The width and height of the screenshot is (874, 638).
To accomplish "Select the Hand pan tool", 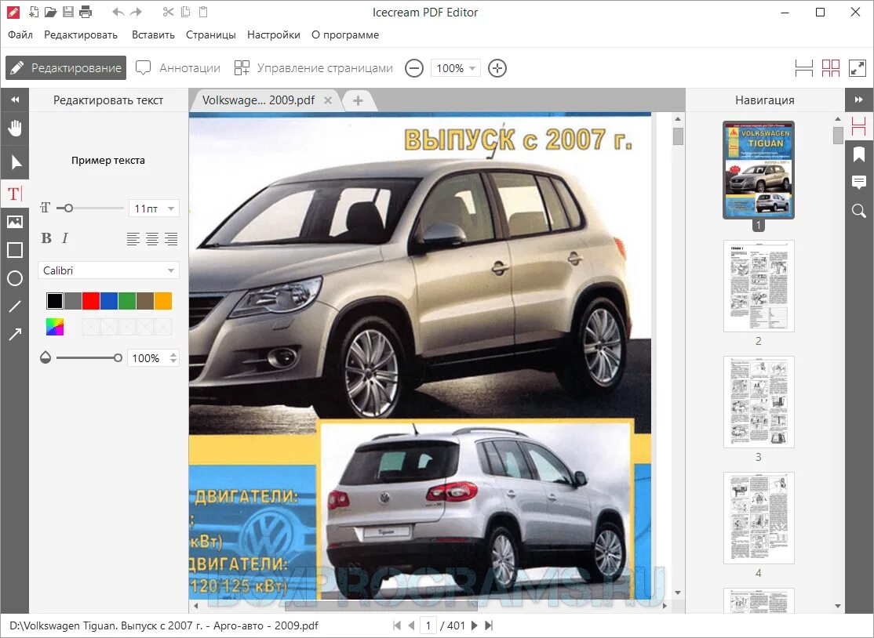I will (15, 128).
